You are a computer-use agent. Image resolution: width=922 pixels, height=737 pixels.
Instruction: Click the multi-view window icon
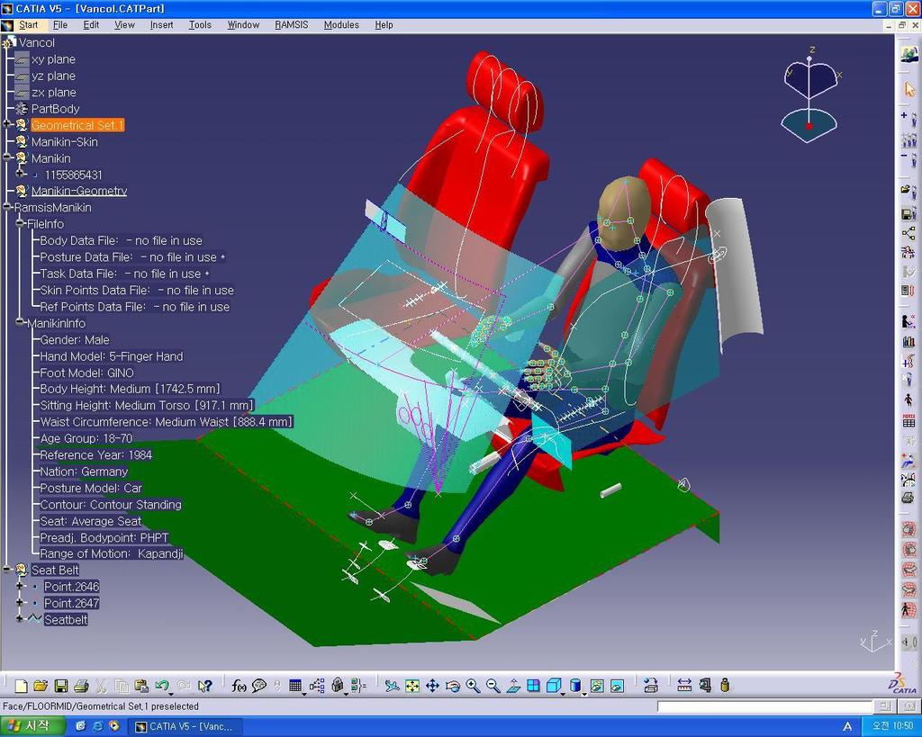[x=533, y=686]
